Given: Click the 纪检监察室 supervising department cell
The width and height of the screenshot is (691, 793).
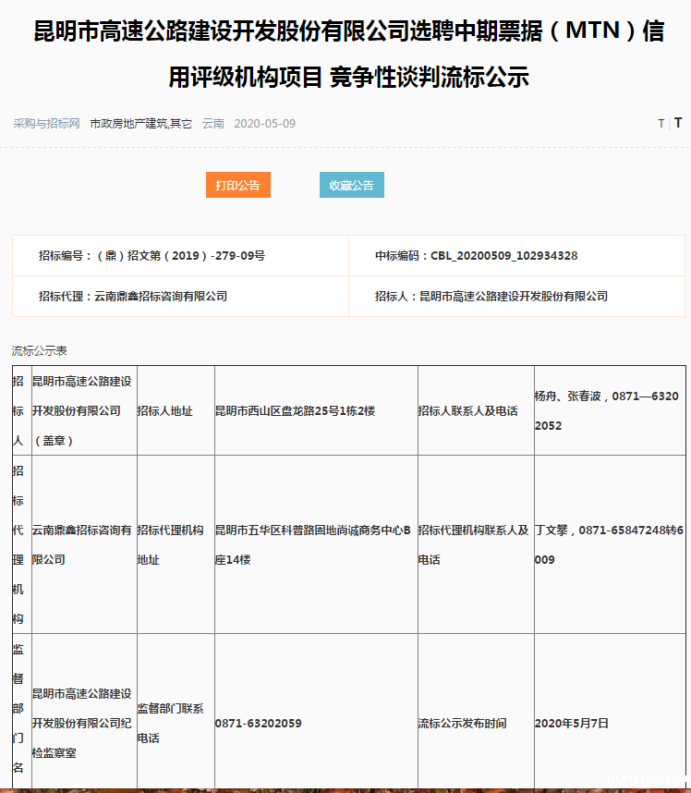Looking at the screenshot, I should point(84,711).
